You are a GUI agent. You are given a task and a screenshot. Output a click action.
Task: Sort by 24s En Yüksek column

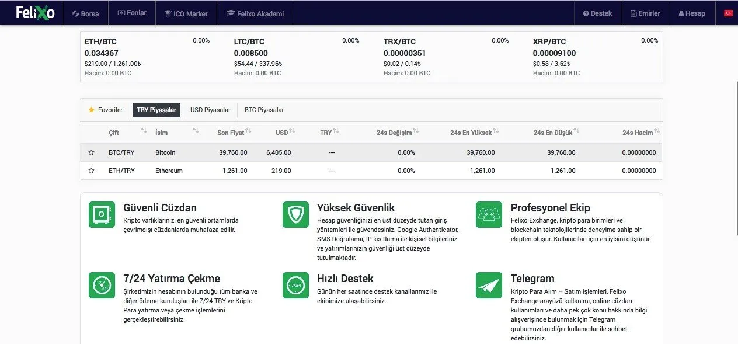point(475,133)
